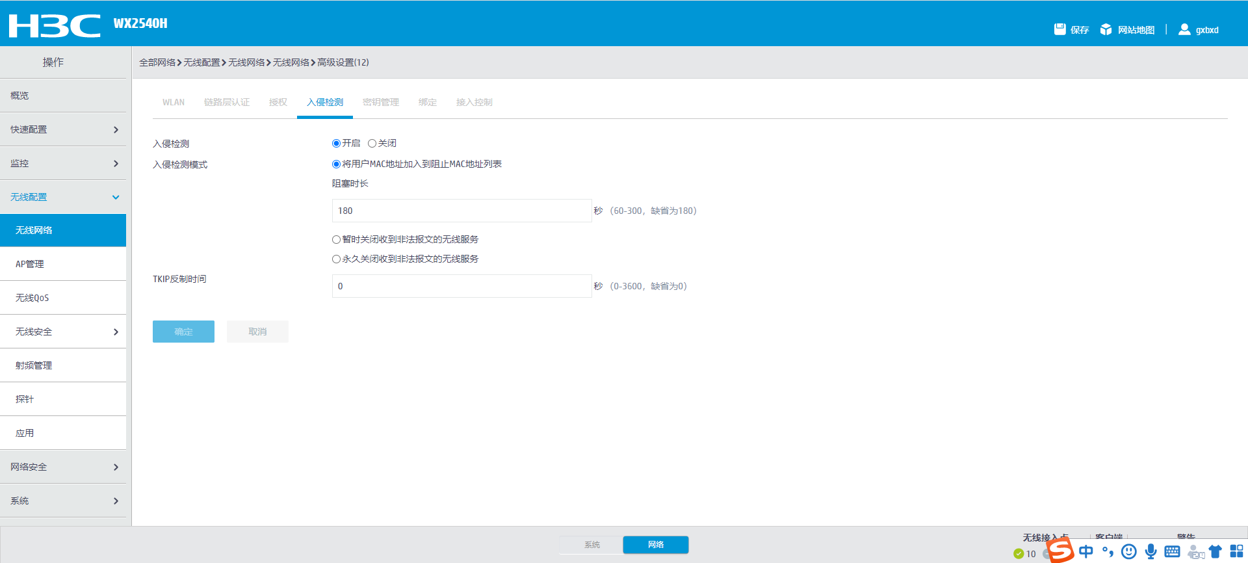Viewport: 1248px width, 563px height.
Task: Click the 取消 cancel button
Action: point(257,332)
